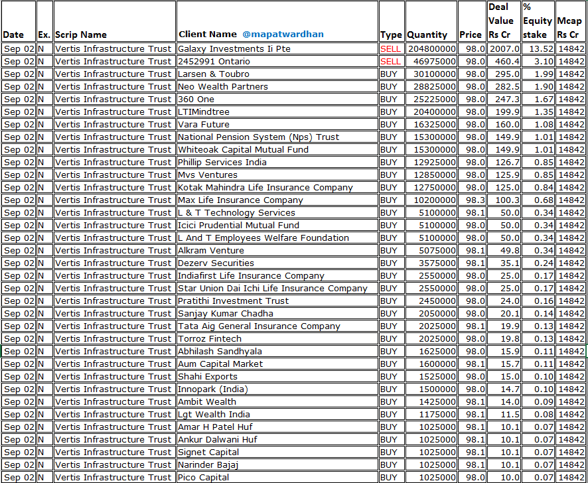The width and height of the screenshot is (588, 483).
Task: Select the quantity 1175000 cell
Action: [431, 415]
